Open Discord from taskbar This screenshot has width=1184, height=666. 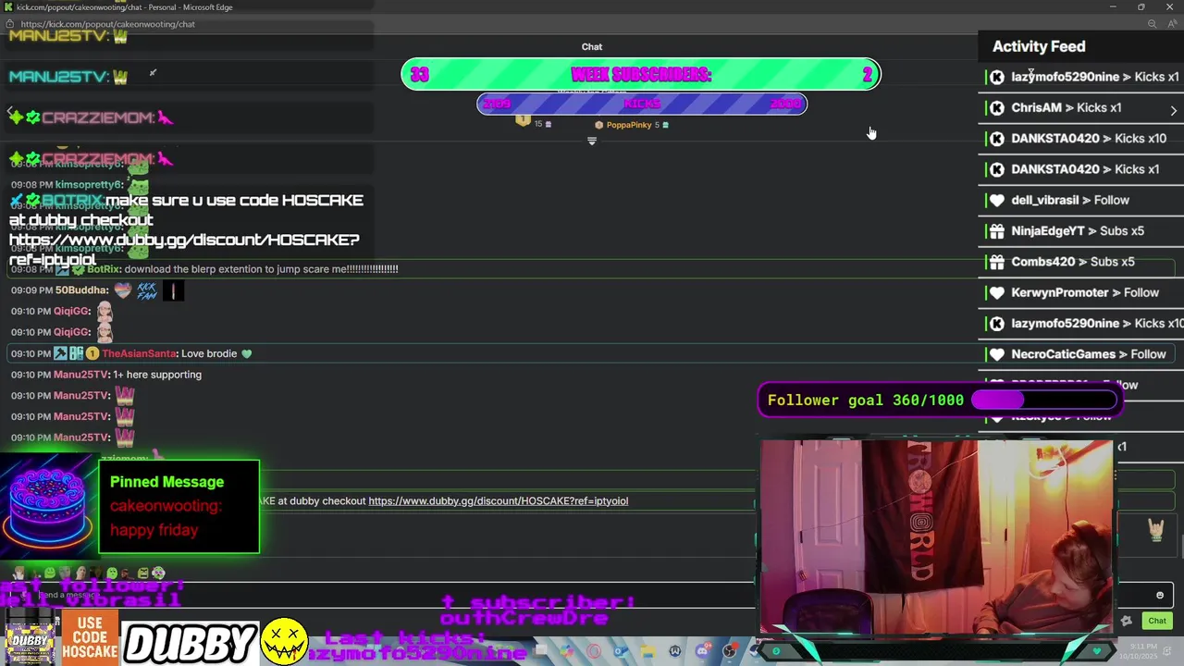[702, 652]
